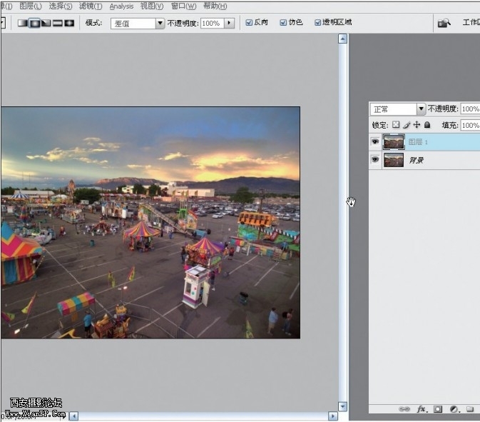Toggle the 仿色 (Dither) checkbox
Viewport: 480px width, 422px height.
tap(283, 23)
